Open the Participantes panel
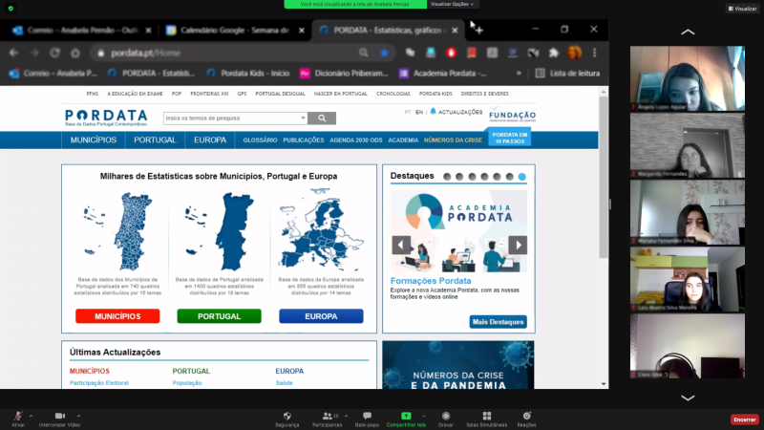This screenshot has width=764, height=430. pos(327,416)
